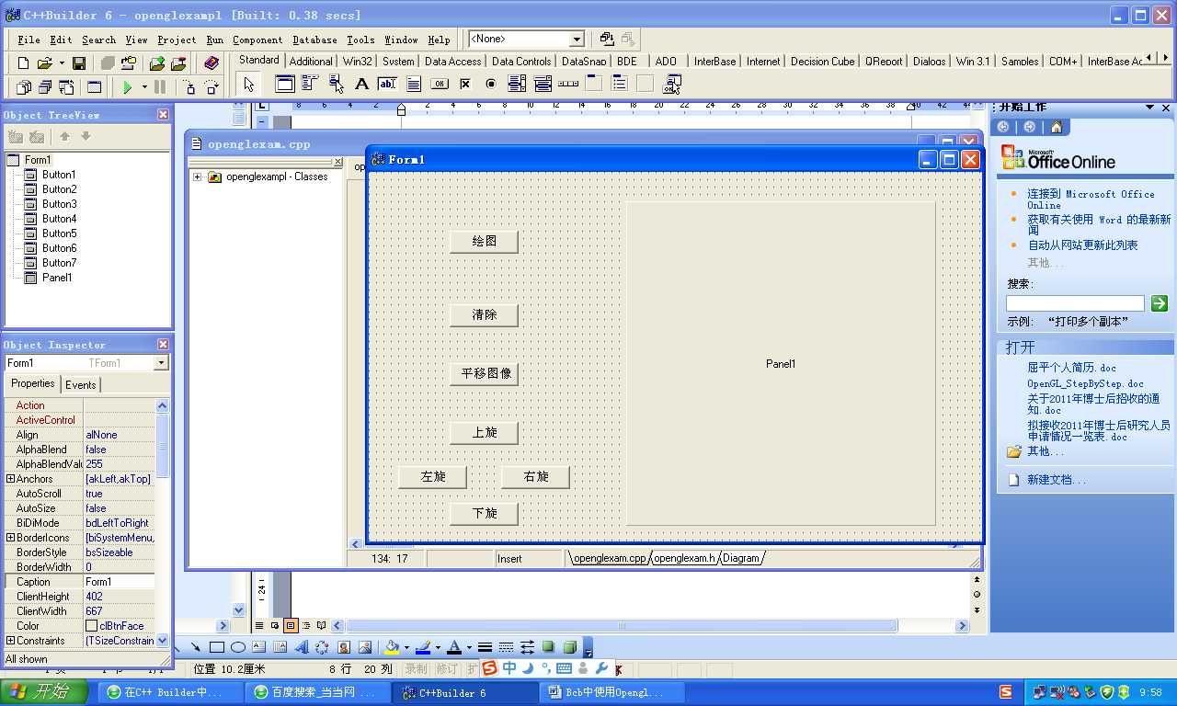Click the 右旋 button on Form1
1177x706 pixels.
pos(536,477)
